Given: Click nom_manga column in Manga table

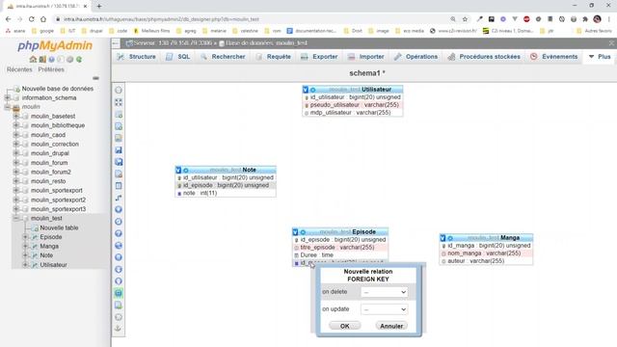Looking at the screenshot, I should pyautogui.click(x=486, y=254).
